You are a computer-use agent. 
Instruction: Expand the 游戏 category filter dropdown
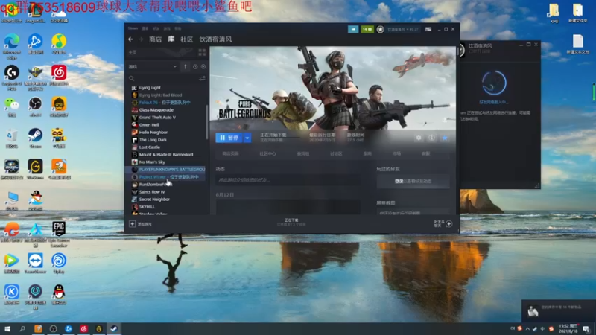[153, 66]
